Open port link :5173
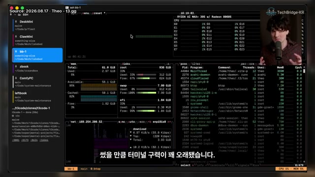Image resolution: width=315 pixels, height=177 pixels. 25,140
